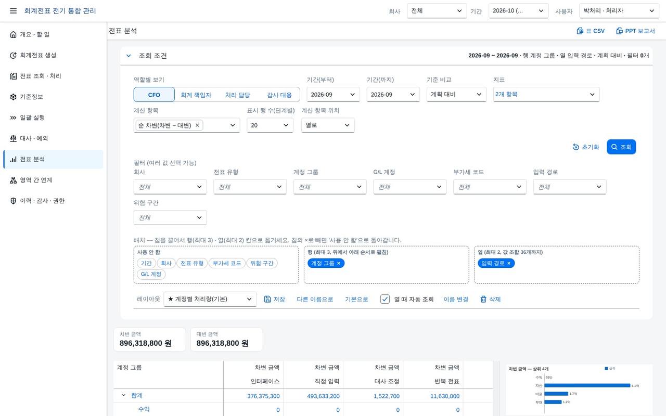Click the 전표 분석 bar chart icon
The width and height of the screenshot is (666, 416).
click(x=14, y=159)
